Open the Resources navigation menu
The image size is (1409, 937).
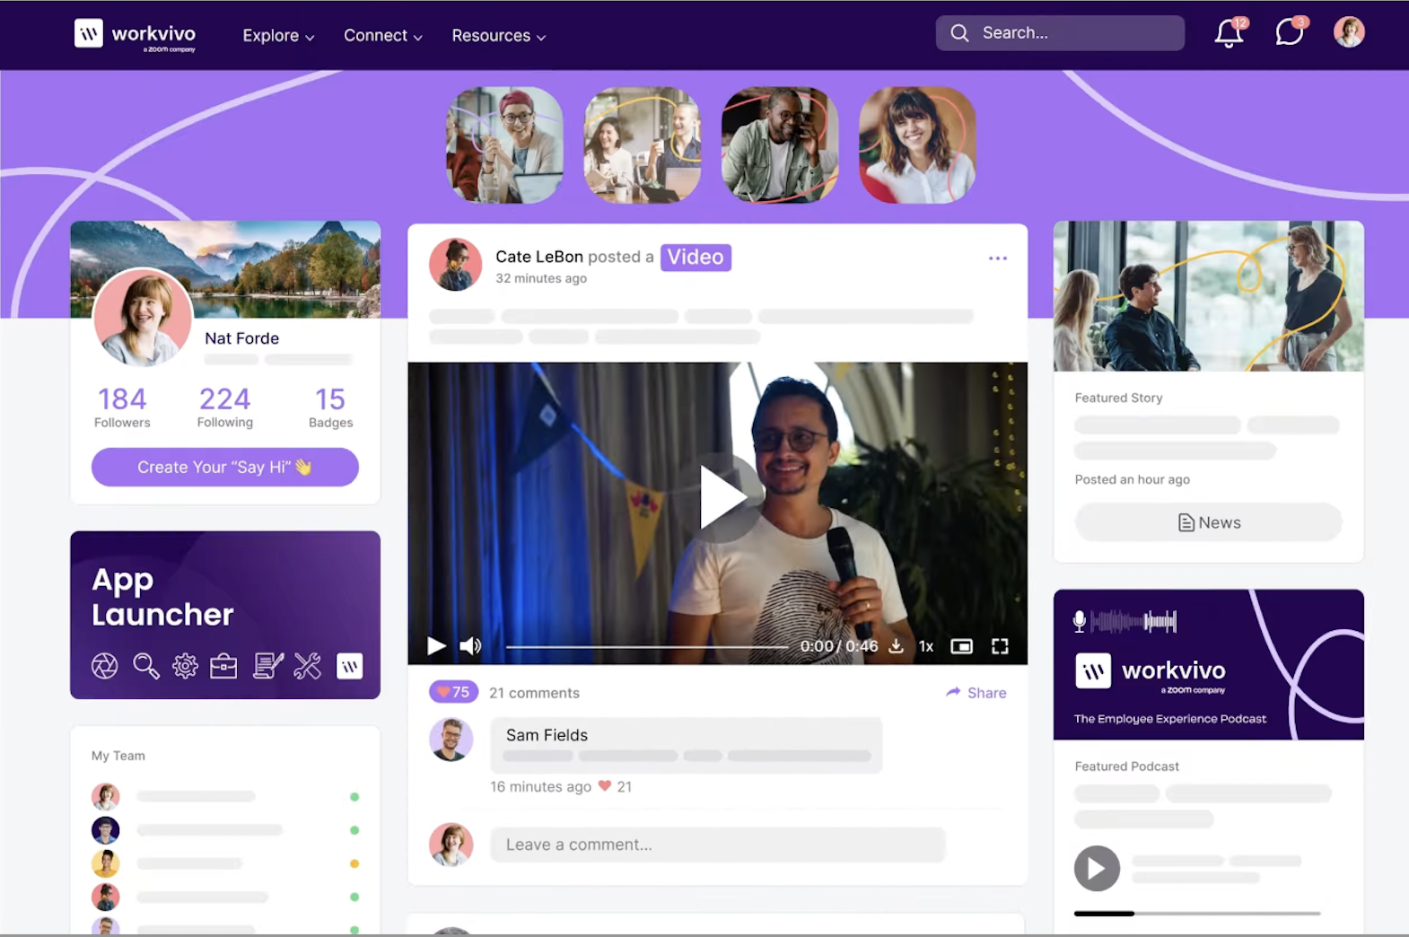498,36
